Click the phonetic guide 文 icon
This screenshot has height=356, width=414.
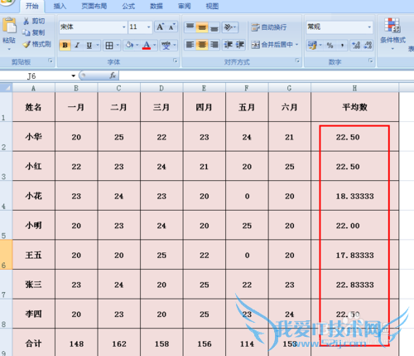166,46
